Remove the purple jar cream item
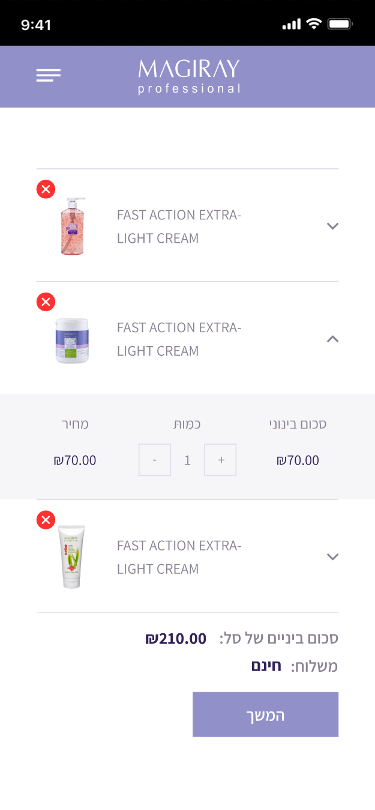 tap(46, 302)
